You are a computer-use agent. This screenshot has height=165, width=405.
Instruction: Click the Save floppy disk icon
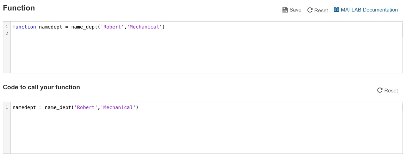285,10
